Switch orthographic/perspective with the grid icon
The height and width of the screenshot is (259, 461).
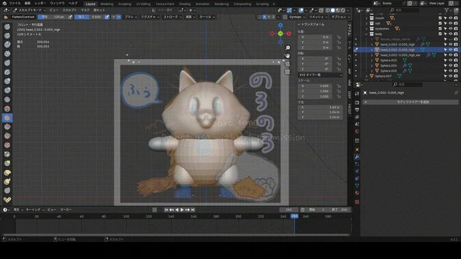point(288,71)
